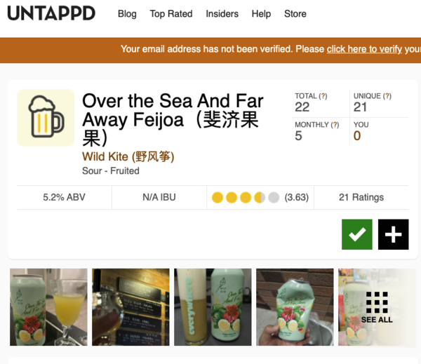
Task: Go to the Insiders page
Action: 222,14
